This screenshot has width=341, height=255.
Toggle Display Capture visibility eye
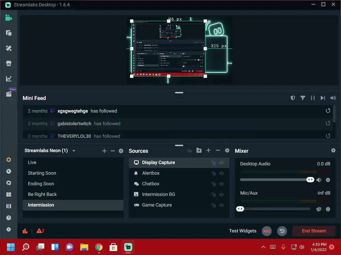tap(221, 163)
